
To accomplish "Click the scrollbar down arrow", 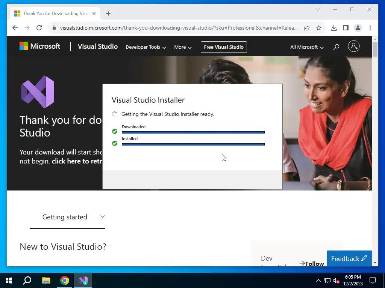I will (x=375, y=263).
